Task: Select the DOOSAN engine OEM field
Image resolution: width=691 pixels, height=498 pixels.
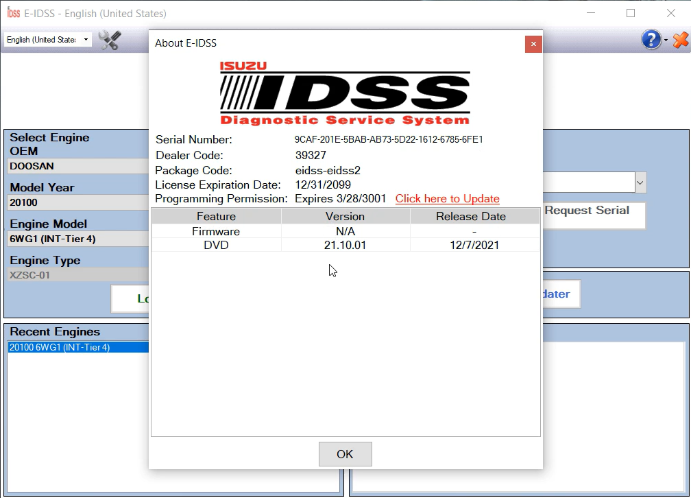Action: (78, 166)
